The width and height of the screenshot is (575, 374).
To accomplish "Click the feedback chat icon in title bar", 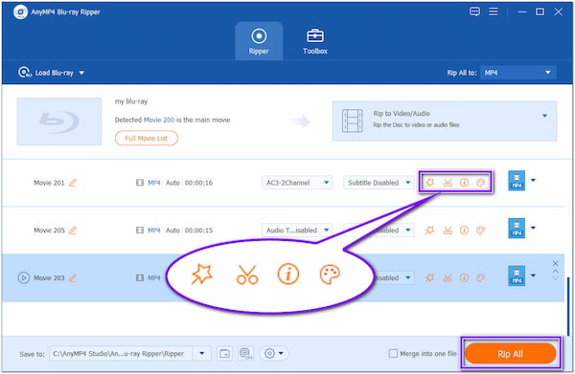I will pos(474,11).
